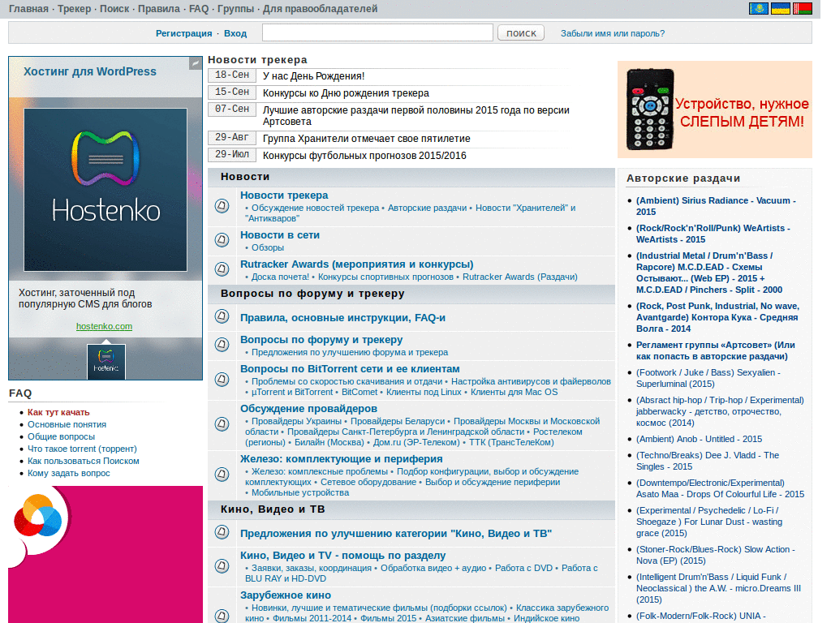Screen dimensions: 831x623
Task: Open the "Трекер" item in top navigation
Action: (x=73, y=9)
